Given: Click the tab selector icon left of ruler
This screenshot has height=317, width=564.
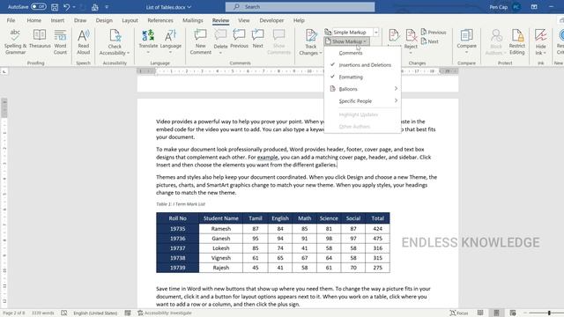Looking at the screenshot, I should (4, 72).
